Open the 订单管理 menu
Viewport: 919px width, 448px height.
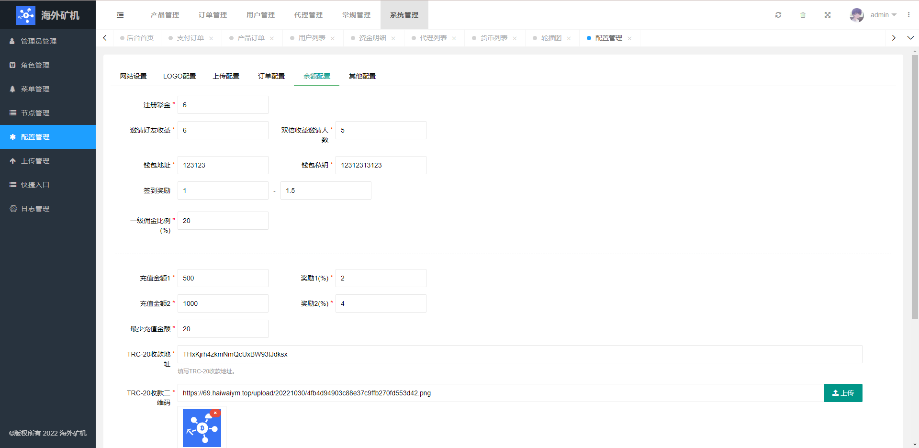click(x=213, y=15)
